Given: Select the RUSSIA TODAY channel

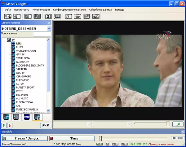Looking at the screenshot, I should 24,102.
